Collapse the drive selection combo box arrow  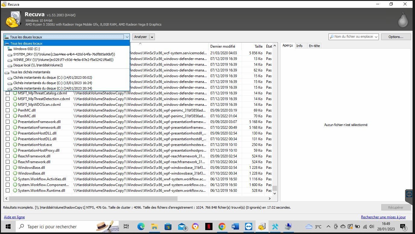pos(127,37)
